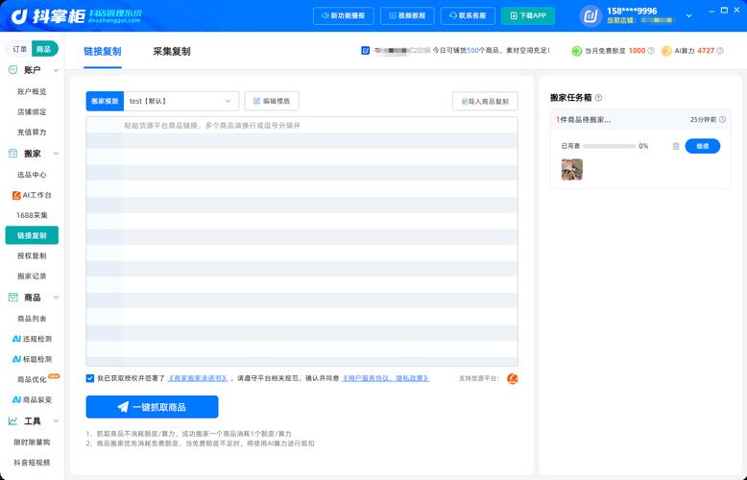Screen dimensions: 747x480
Task: Open 店铺绑定 in sidebar
Action: [x=32, y=112]
